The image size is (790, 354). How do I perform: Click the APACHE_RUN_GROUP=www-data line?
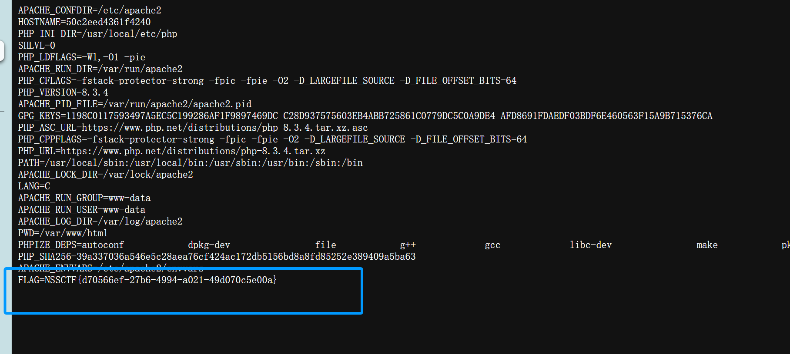(84, 198)
